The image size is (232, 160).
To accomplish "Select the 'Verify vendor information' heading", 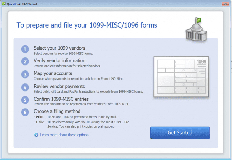I will point(60,60).
